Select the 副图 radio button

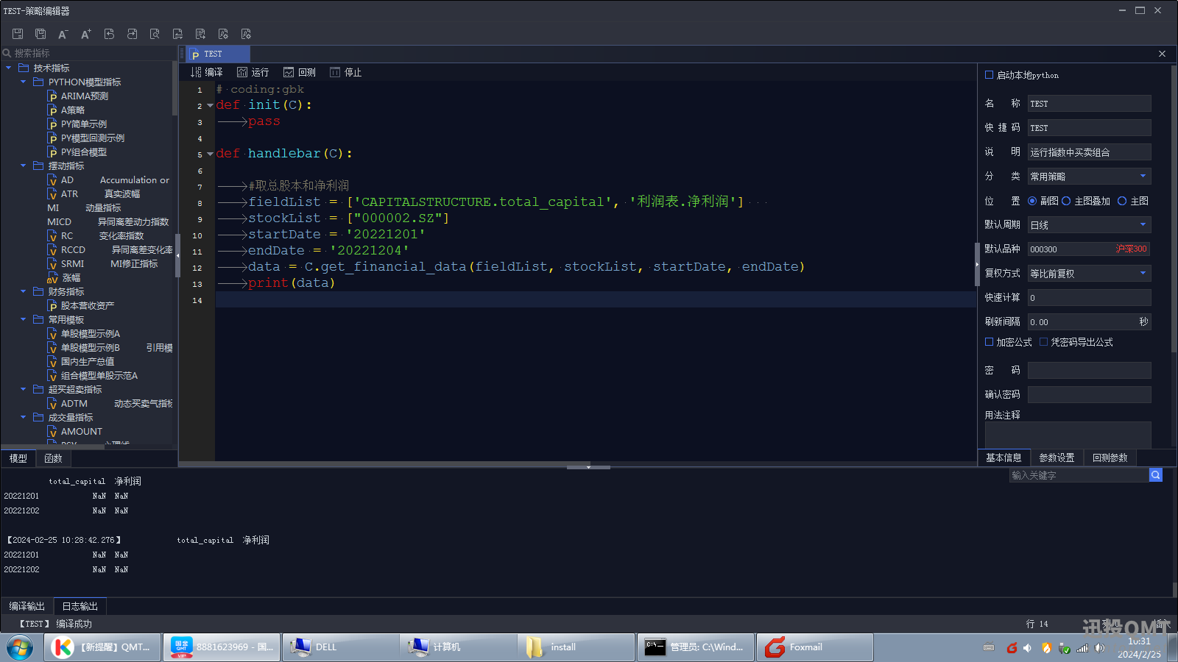tap(1032, 201)
